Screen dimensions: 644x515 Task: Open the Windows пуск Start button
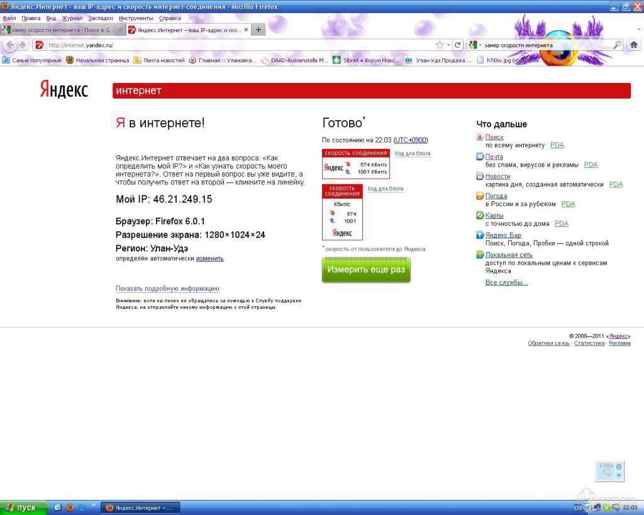(23, 508)
